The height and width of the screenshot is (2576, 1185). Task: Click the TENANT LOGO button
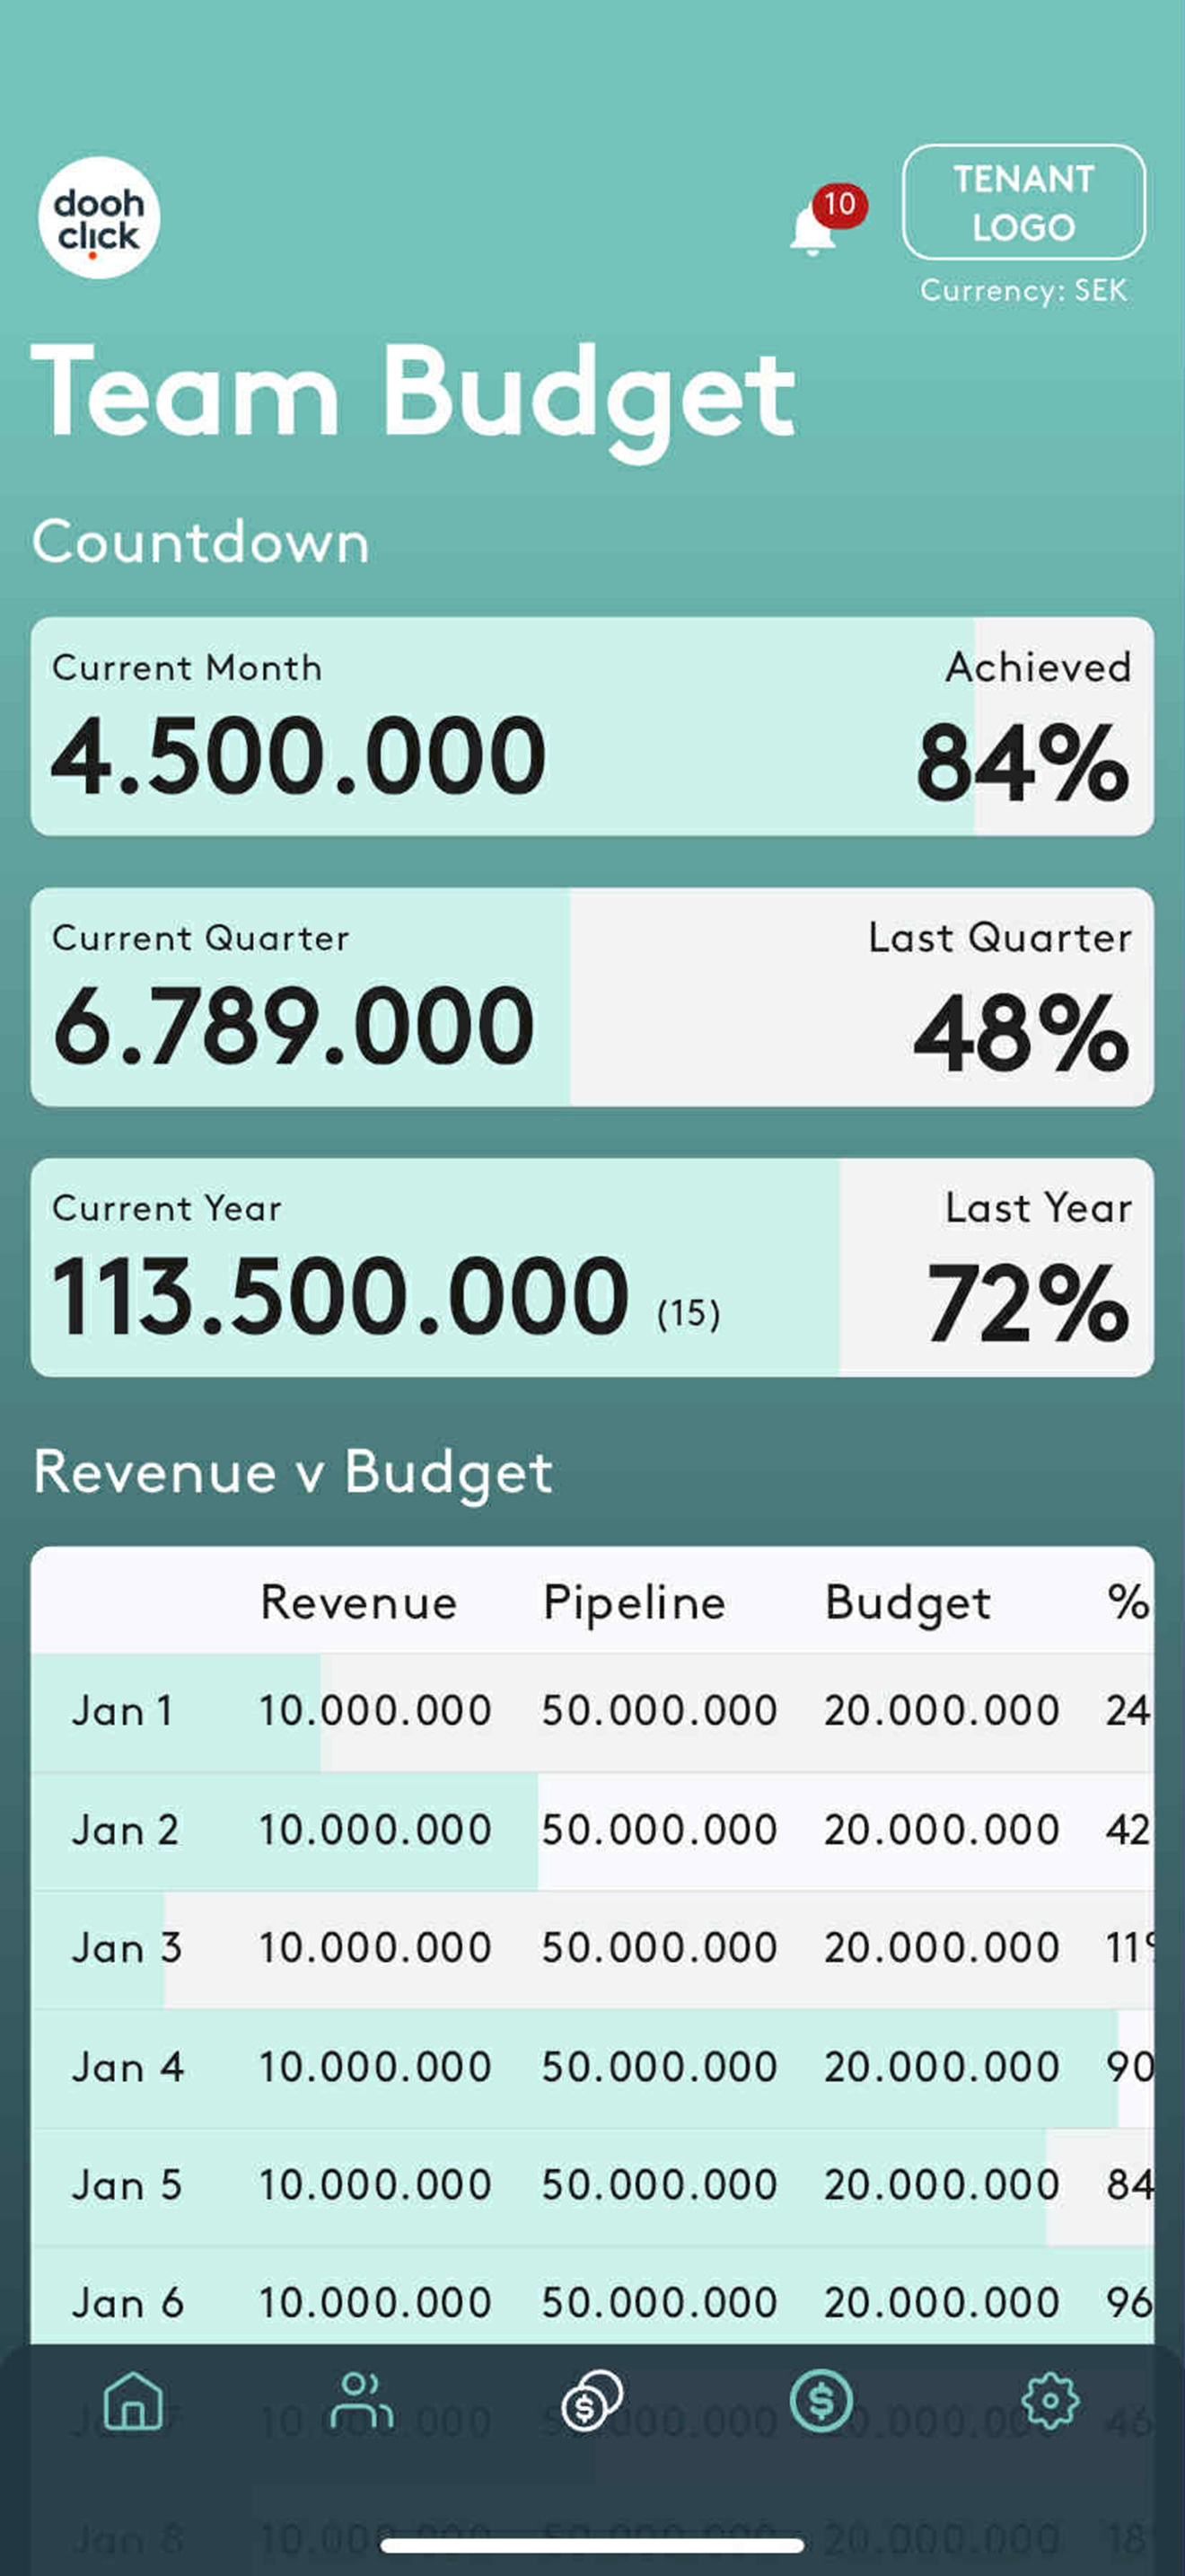1023,203
